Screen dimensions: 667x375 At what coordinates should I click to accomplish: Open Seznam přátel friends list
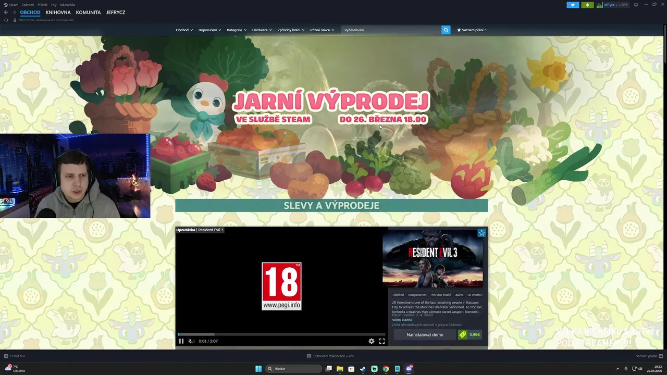[646, 356]
